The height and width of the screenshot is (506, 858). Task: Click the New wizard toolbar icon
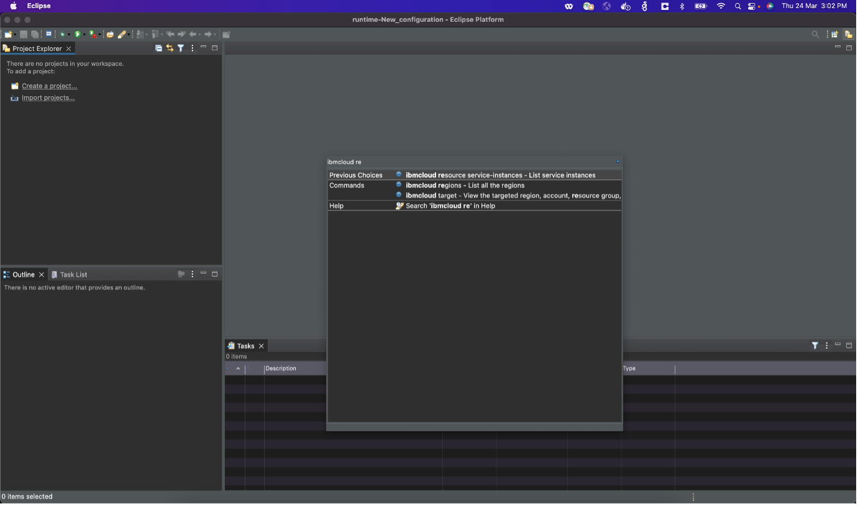pos(8,34)
